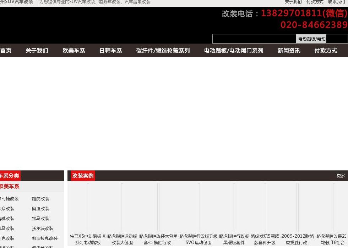Click the 关于我们 link in the top strip
This screenshot has width=348, height=248.
(293, 2)
